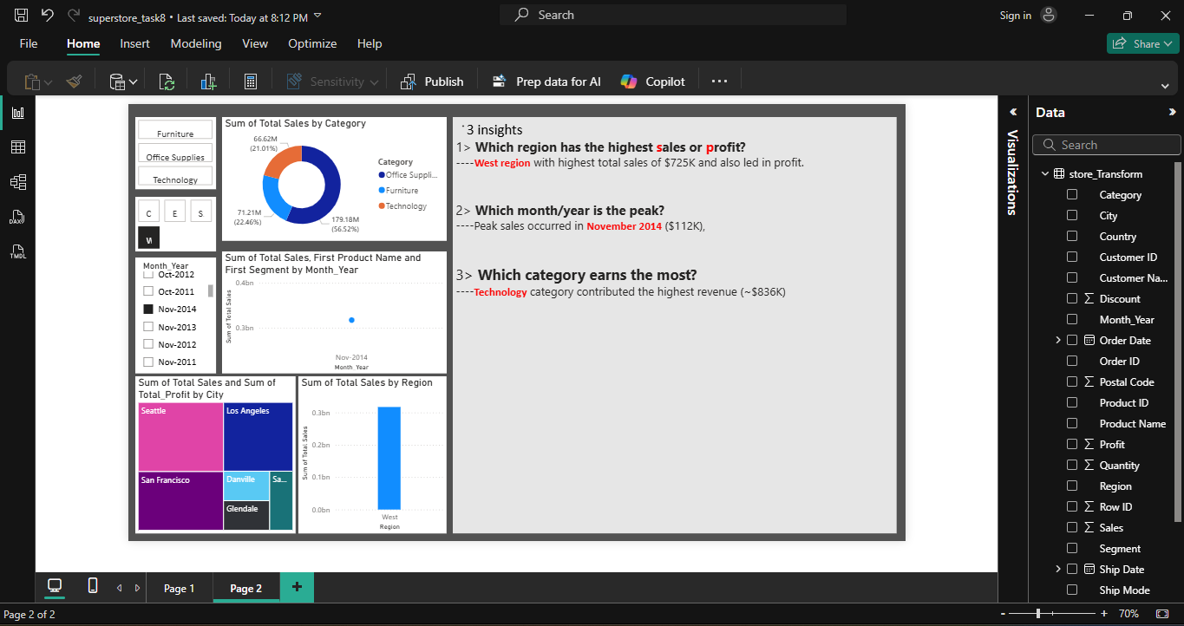The height and width of the screenshot is (626, 1184).
Task: Open the File menu
Action: click(x=29, y=43)
